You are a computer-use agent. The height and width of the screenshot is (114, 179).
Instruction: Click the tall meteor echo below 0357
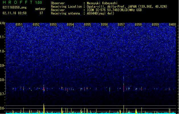pyautogui.click(x=124, y=84)
